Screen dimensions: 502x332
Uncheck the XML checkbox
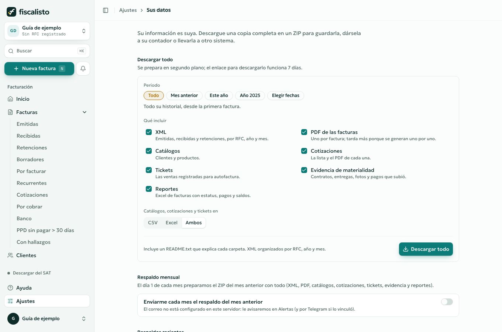point(149,132)
